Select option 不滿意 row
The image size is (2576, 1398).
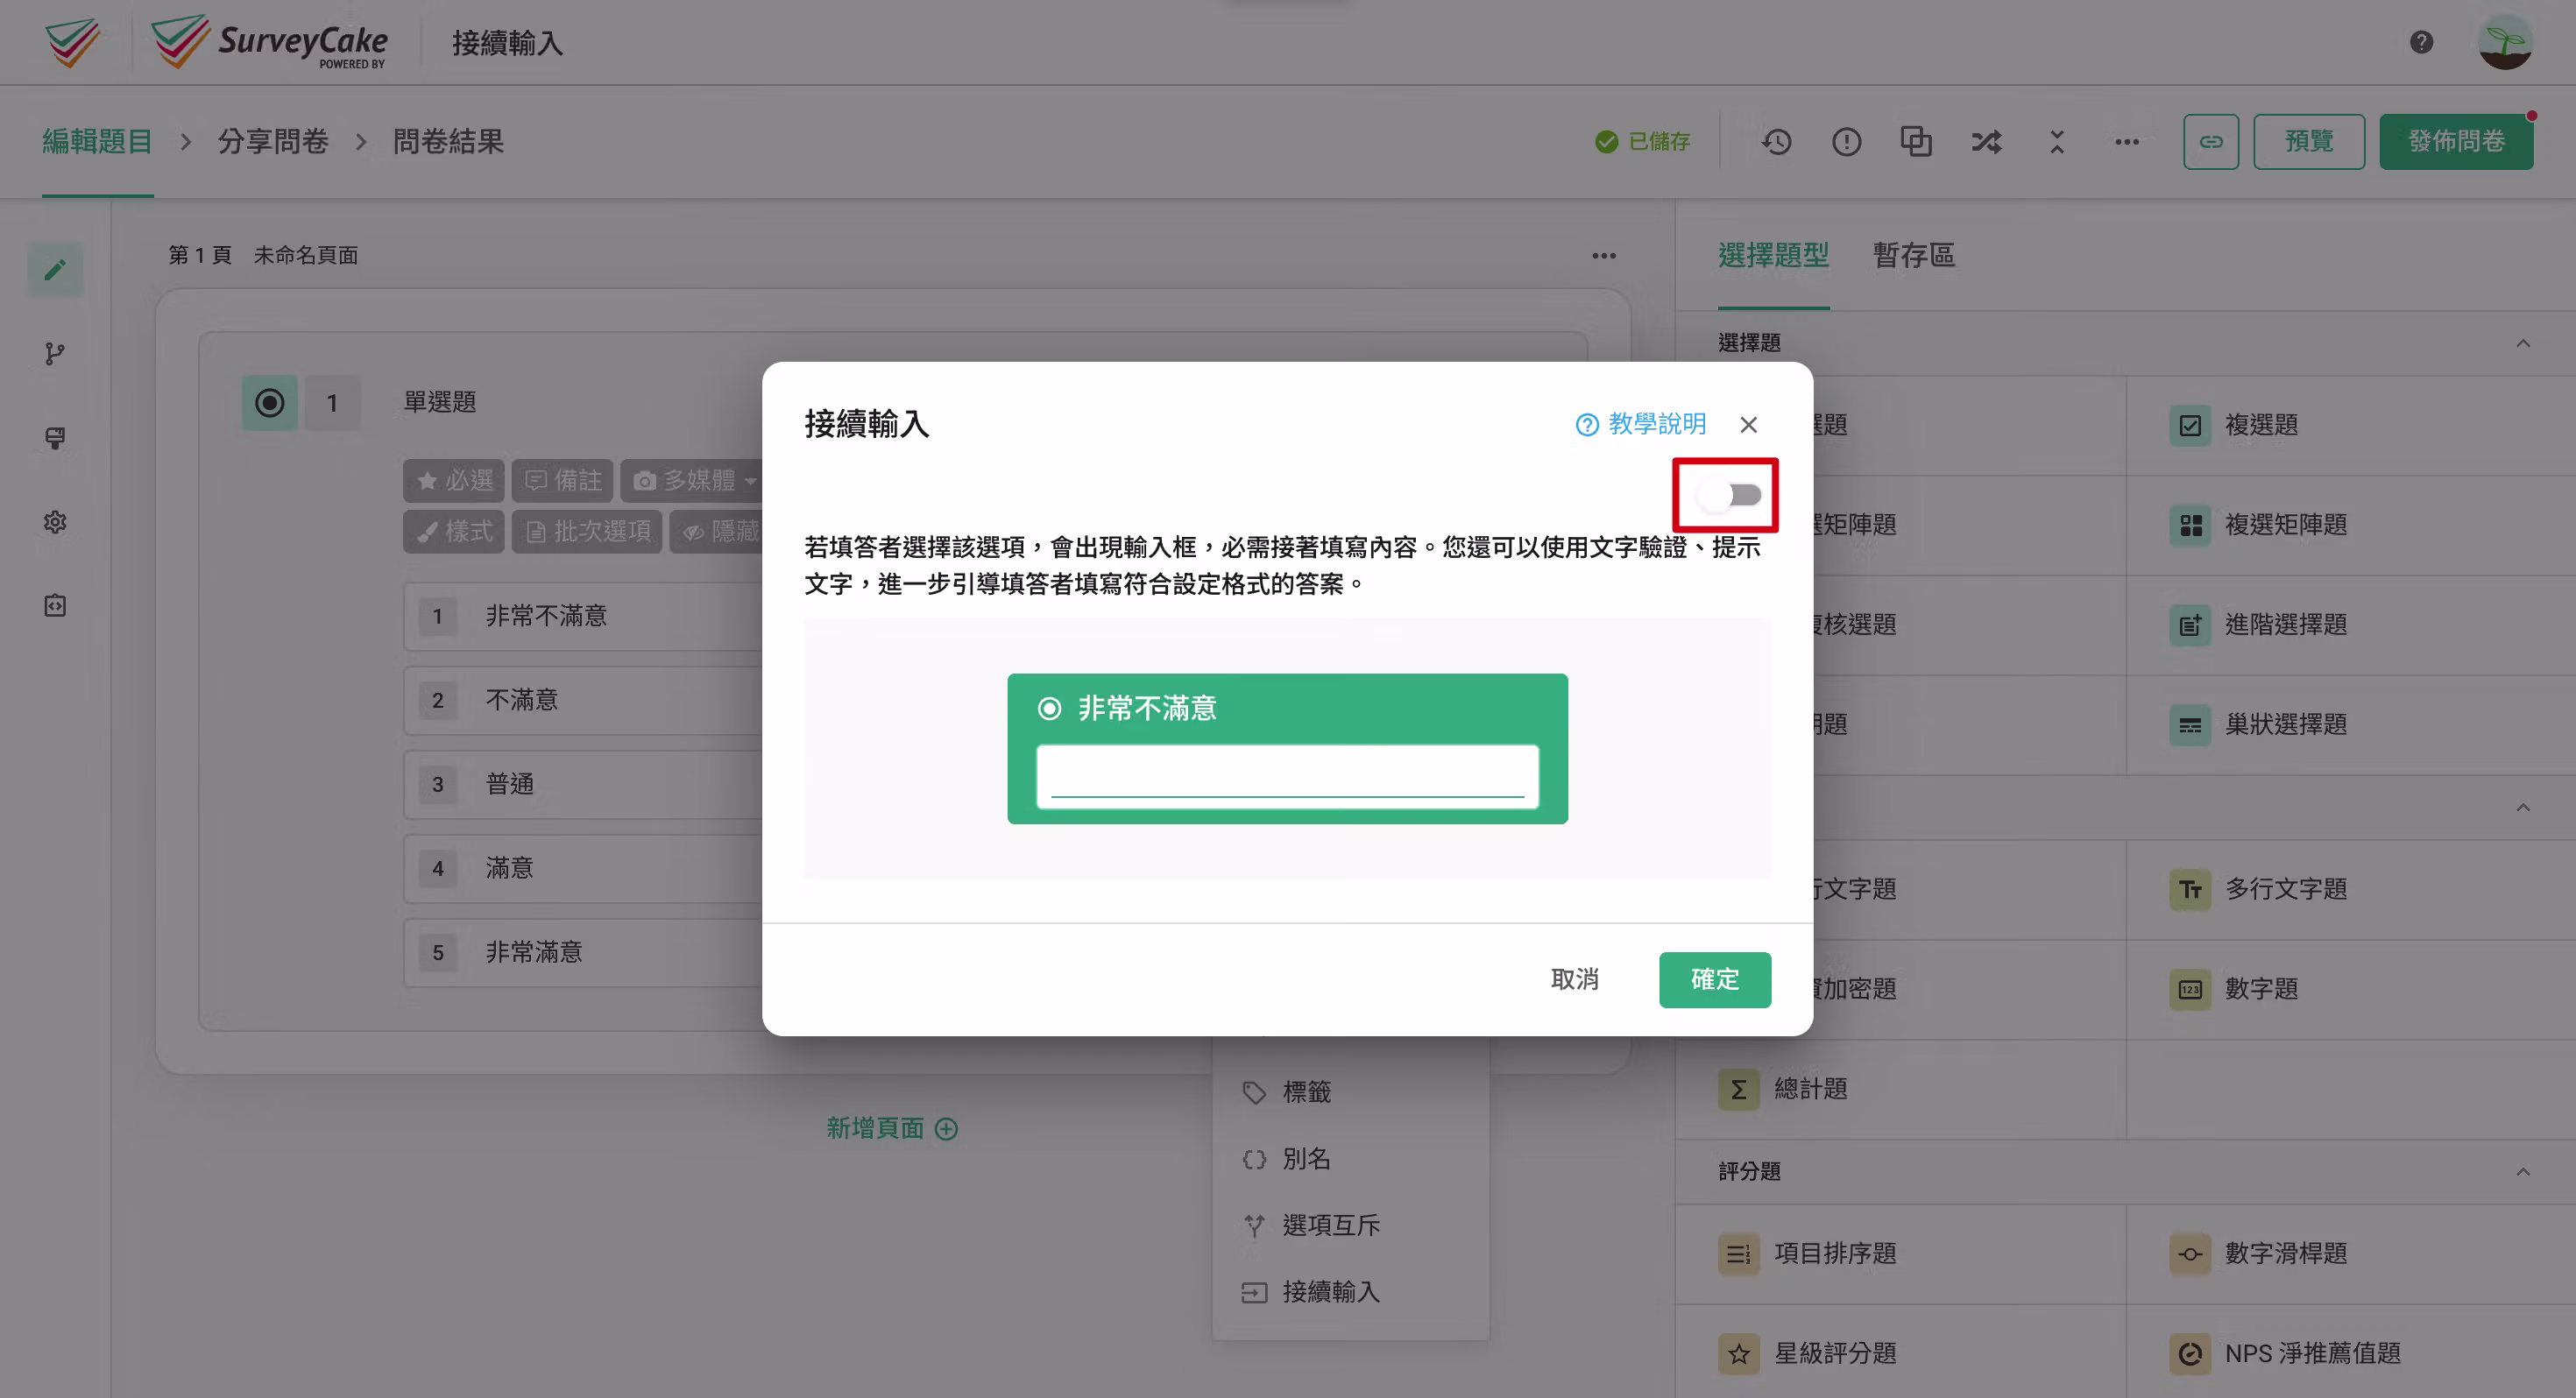pyautogui.click(x=584, y=700)
